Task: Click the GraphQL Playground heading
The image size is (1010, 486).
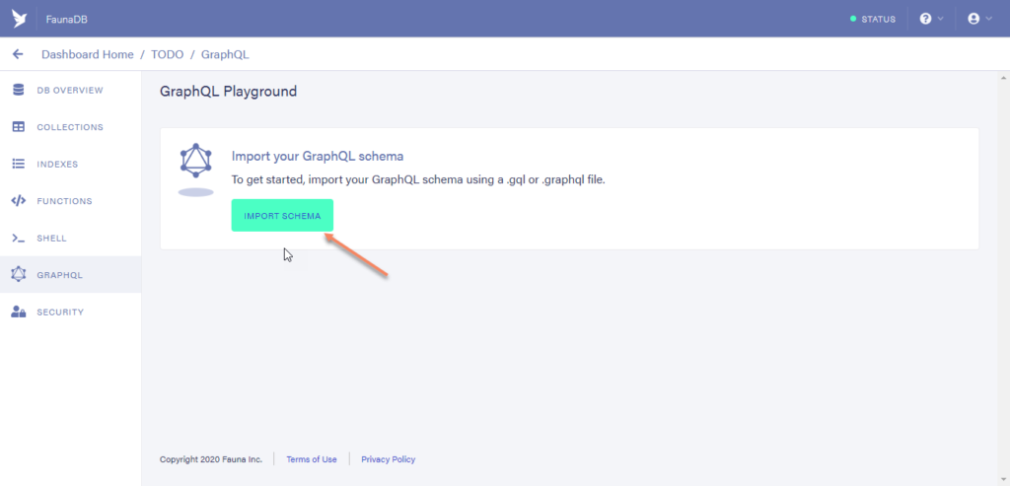Action: (x=228, y=92)
